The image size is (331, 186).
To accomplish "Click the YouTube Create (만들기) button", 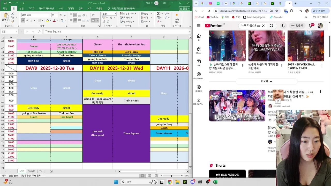I will pos(297,26).
